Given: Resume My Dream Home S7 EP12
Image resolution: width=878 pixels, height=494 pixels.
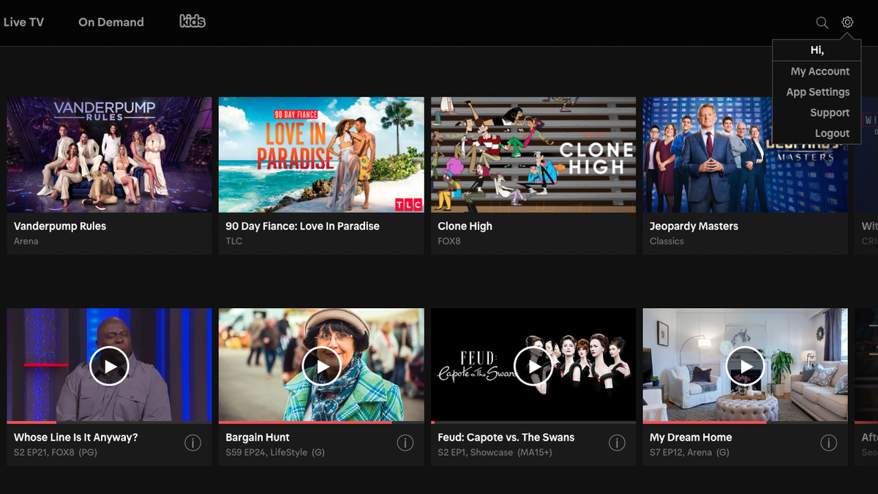Looking at the screenshot, I should (x=746, y=366).
